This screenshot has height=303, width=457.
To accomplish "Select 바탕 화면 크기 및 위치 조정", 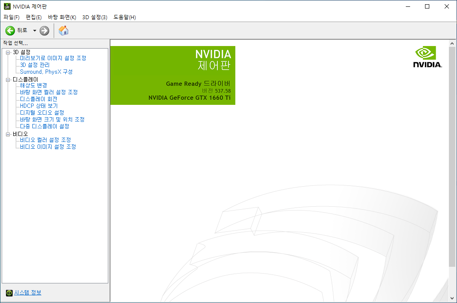I will (52, 119).
